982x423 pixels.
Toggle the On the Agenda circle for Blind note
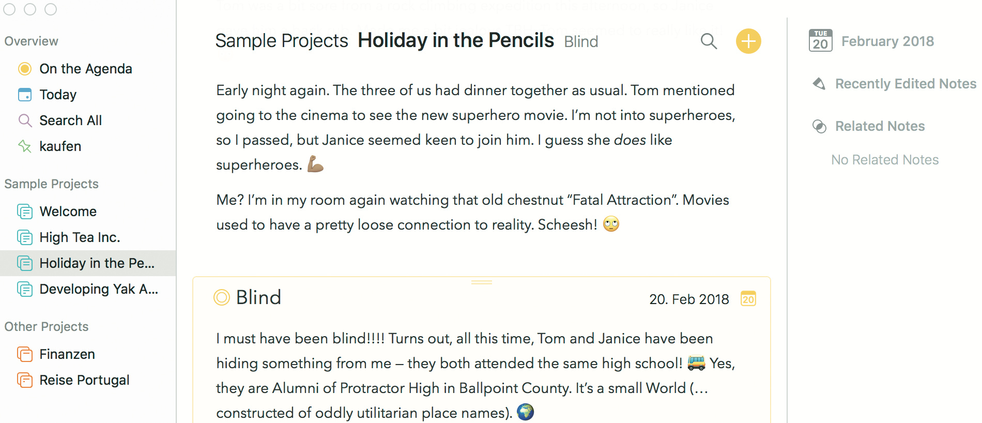pos(222,297)
